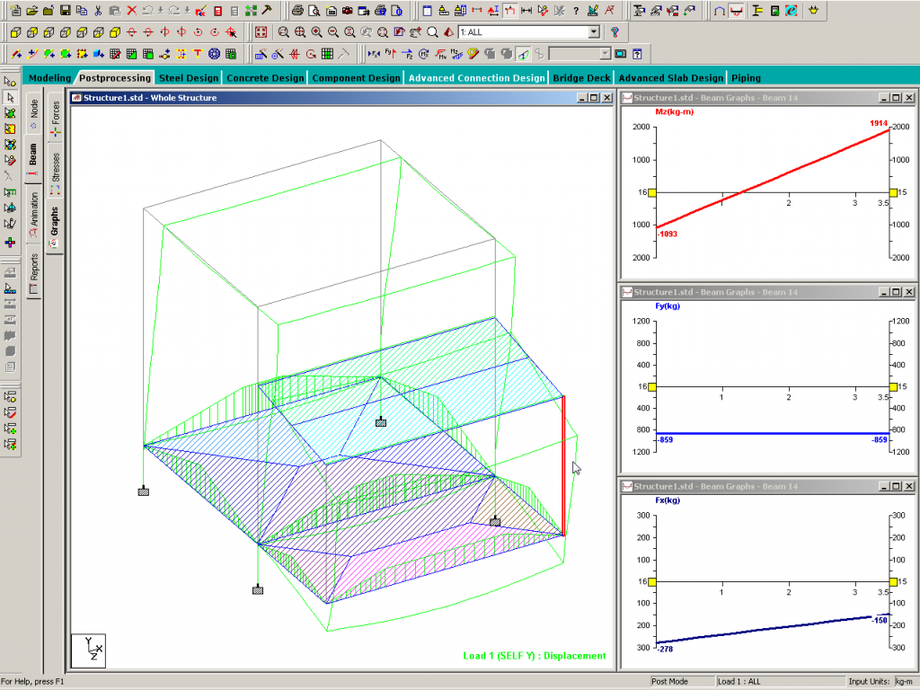This screenshot has width=920, height=690.
Task: Click Load 1 : ALL status entry
Action: point(739,681)
